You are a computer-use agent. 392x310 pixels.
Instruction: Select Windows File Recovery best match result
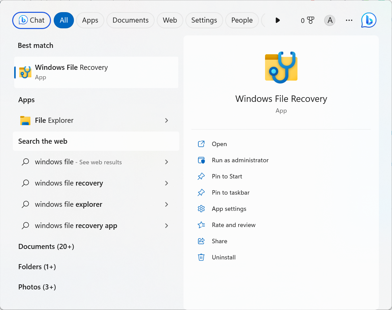[96, 72]
